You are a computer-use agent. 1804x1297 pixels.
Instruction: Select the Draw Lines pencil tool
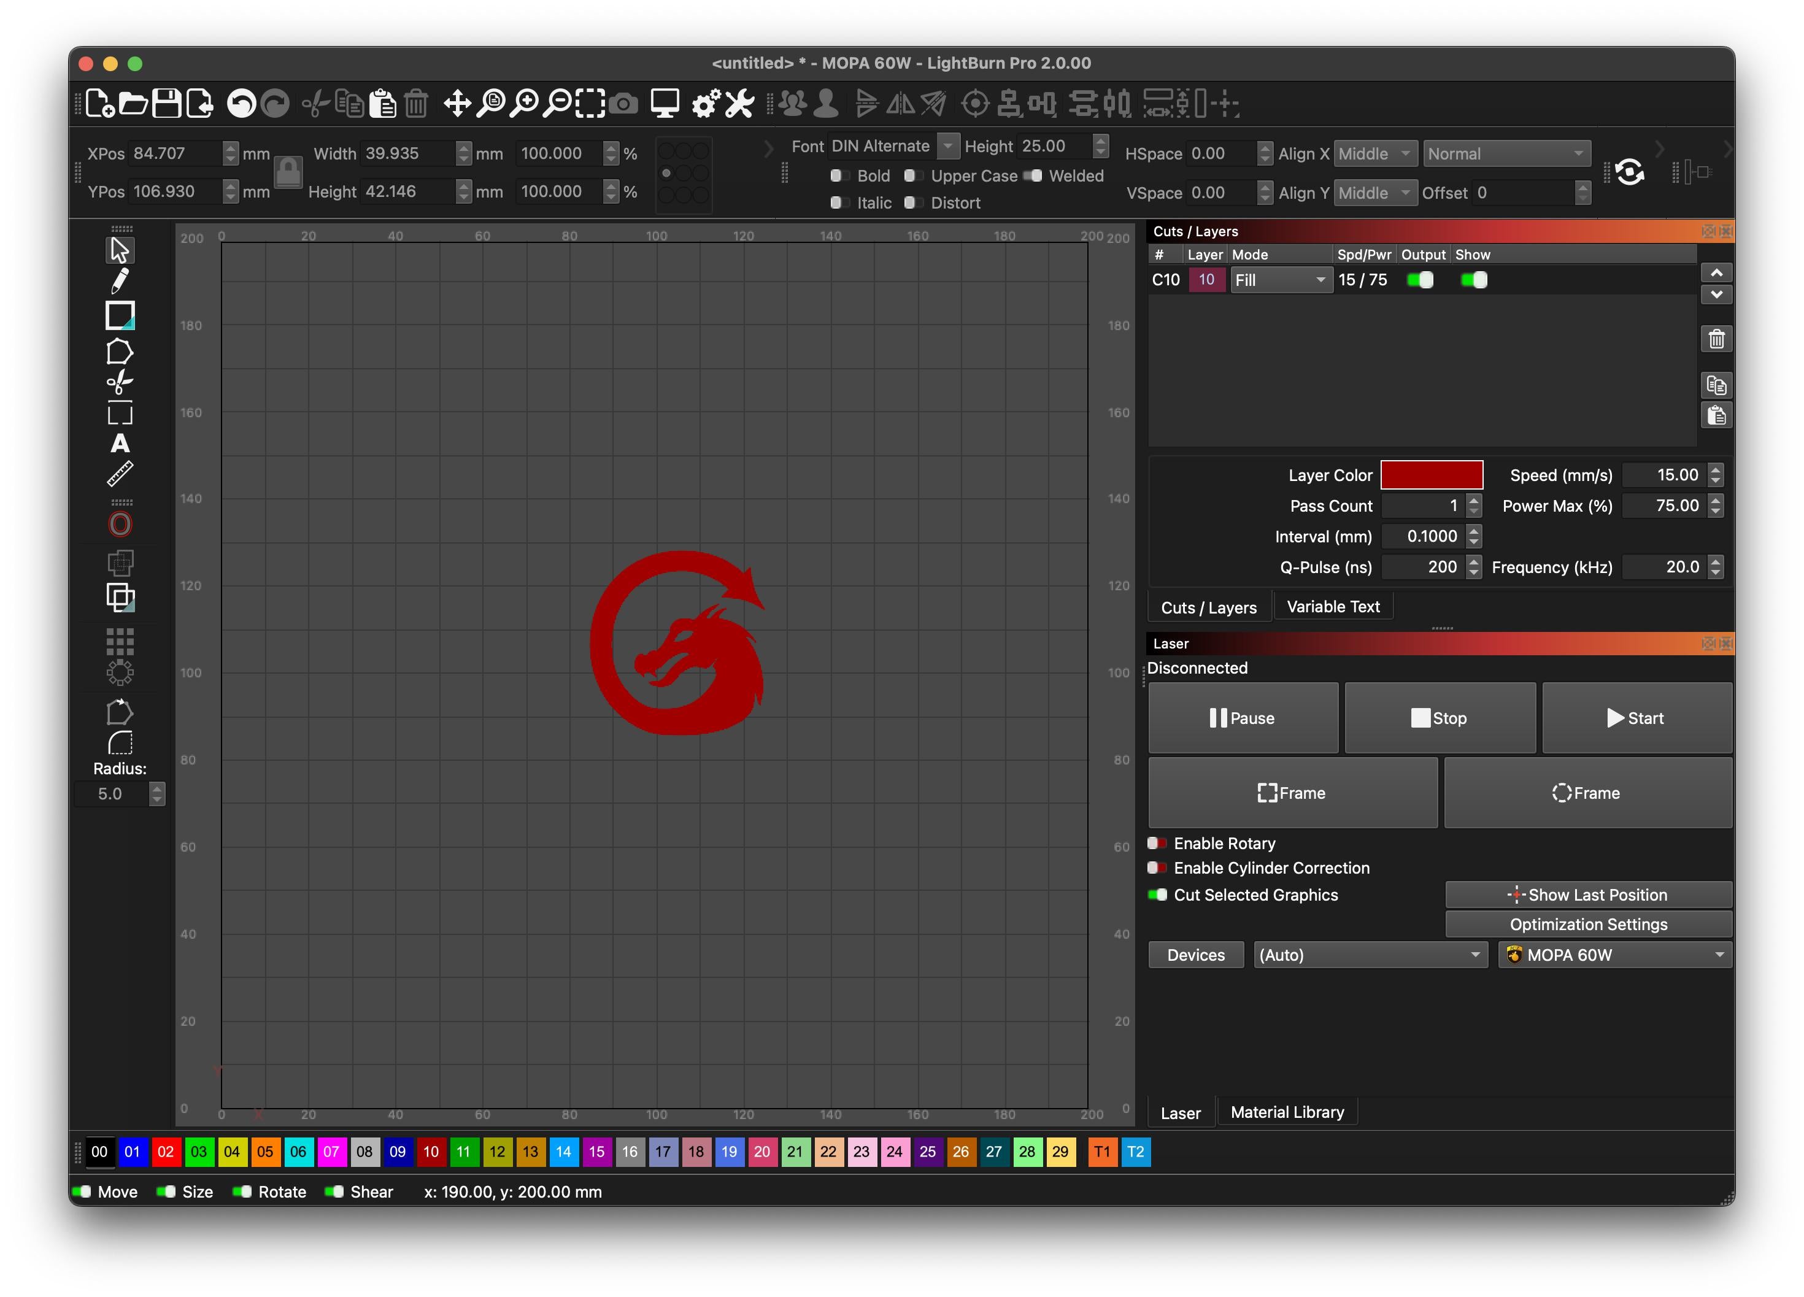point(120,281)
